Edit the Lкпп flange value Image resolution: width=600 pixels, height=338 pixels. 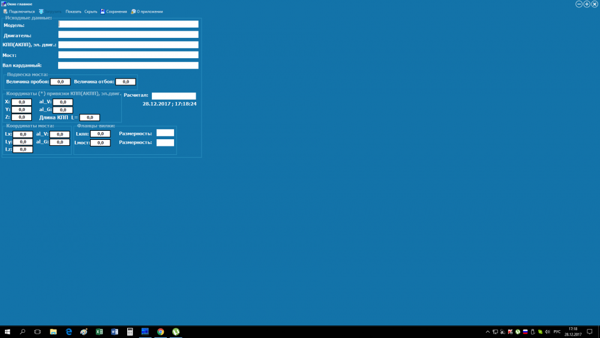click(100, 134)
